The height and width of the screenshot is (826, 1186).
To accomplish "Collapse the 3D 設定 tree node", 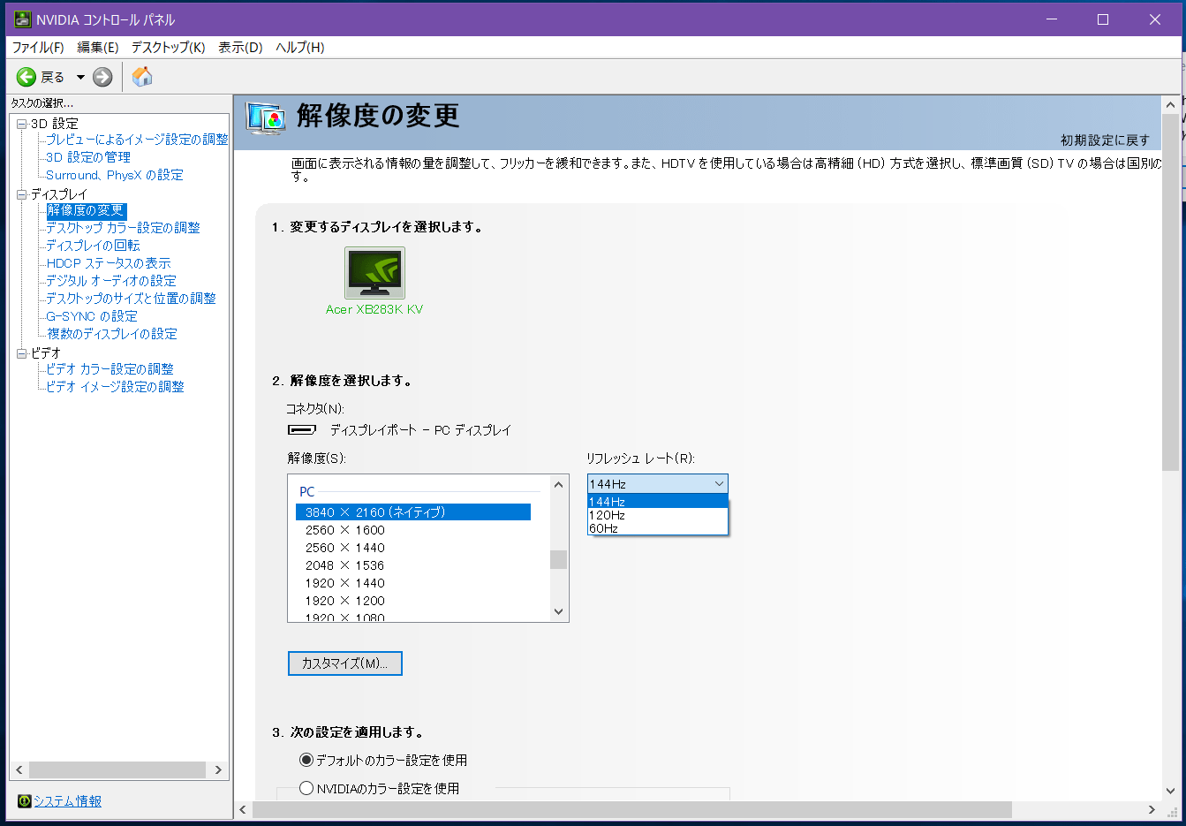I will [x=22, y=124].
